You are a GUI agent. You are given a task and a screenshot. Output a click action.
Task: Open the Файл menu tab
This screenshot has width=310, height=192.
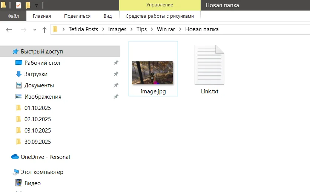point(13,16)
